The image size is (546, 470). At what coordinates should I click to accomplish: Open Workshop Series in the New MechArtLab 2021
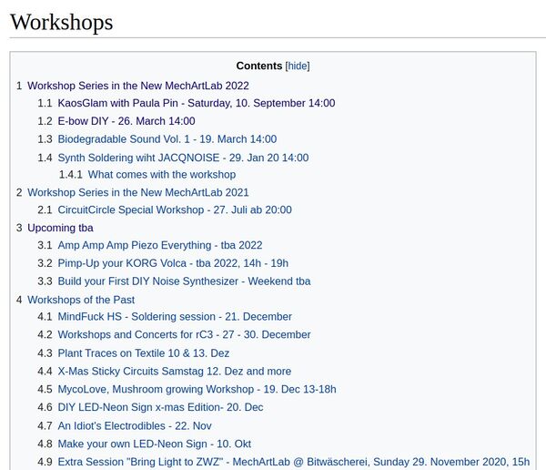pyautogui.click(x=137, y=192)
